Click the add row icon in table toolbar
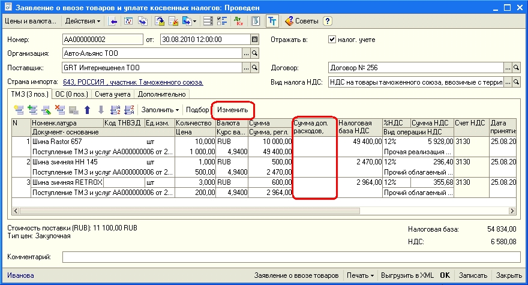 tap(18, 110)
